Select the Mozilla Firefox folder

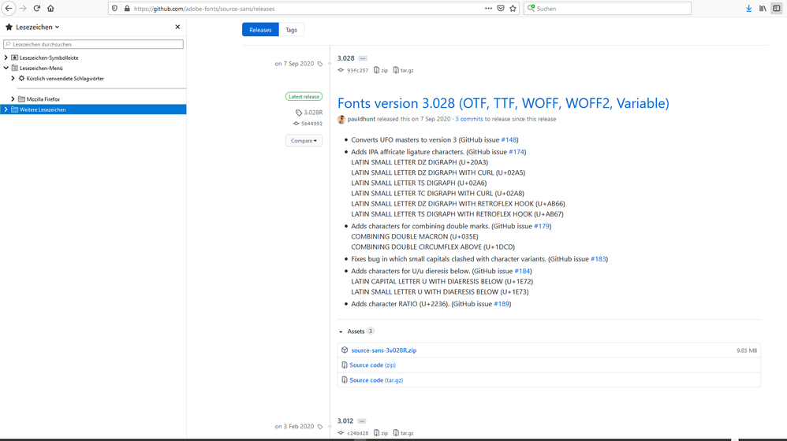click(43, 99)
